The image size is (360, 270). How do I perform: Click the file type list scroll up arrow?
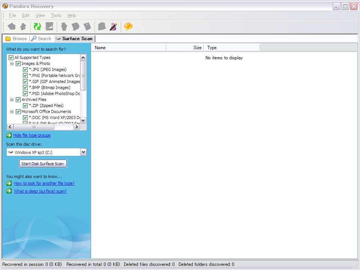(83, 57)
